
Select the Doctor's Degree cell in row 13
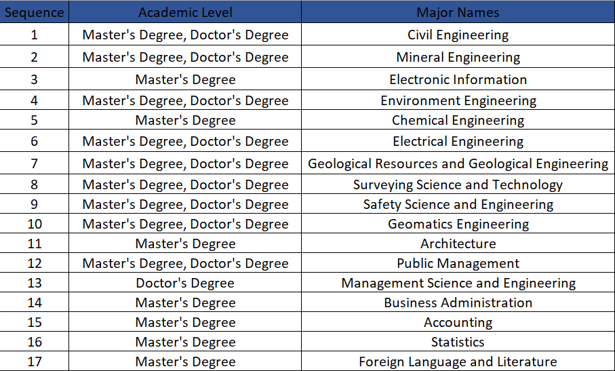(x=185, y=283)
